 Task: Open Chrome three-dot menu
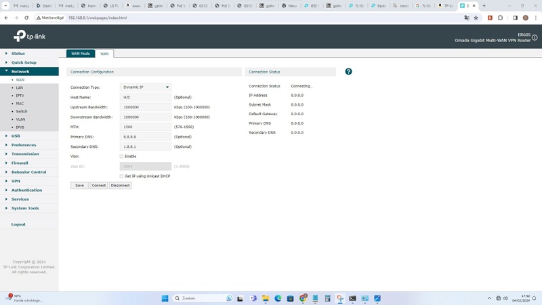click(536, 18)
